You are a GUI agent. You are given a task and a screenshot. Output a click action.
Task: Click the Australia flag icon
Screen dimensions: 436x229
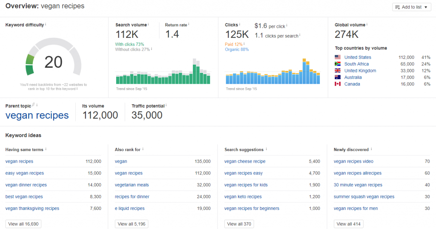[338, 77]
